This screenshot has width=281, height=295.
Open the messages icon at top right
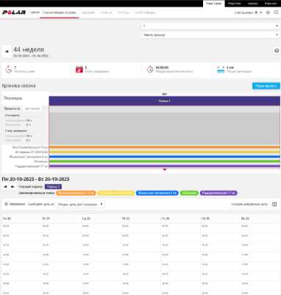(276, 13)
